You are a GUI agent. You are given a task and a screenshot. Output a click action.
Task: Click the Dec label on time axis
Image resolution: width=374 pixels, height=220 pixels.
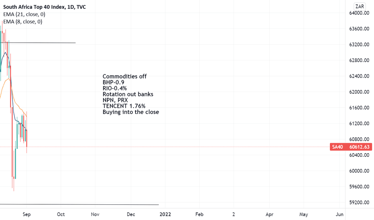pyautogui.click(x=131, y=214)
